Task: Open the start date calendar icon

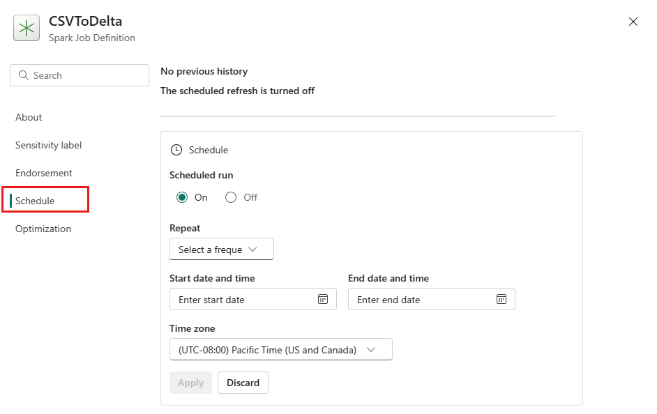Action: [x=323, y=299]
